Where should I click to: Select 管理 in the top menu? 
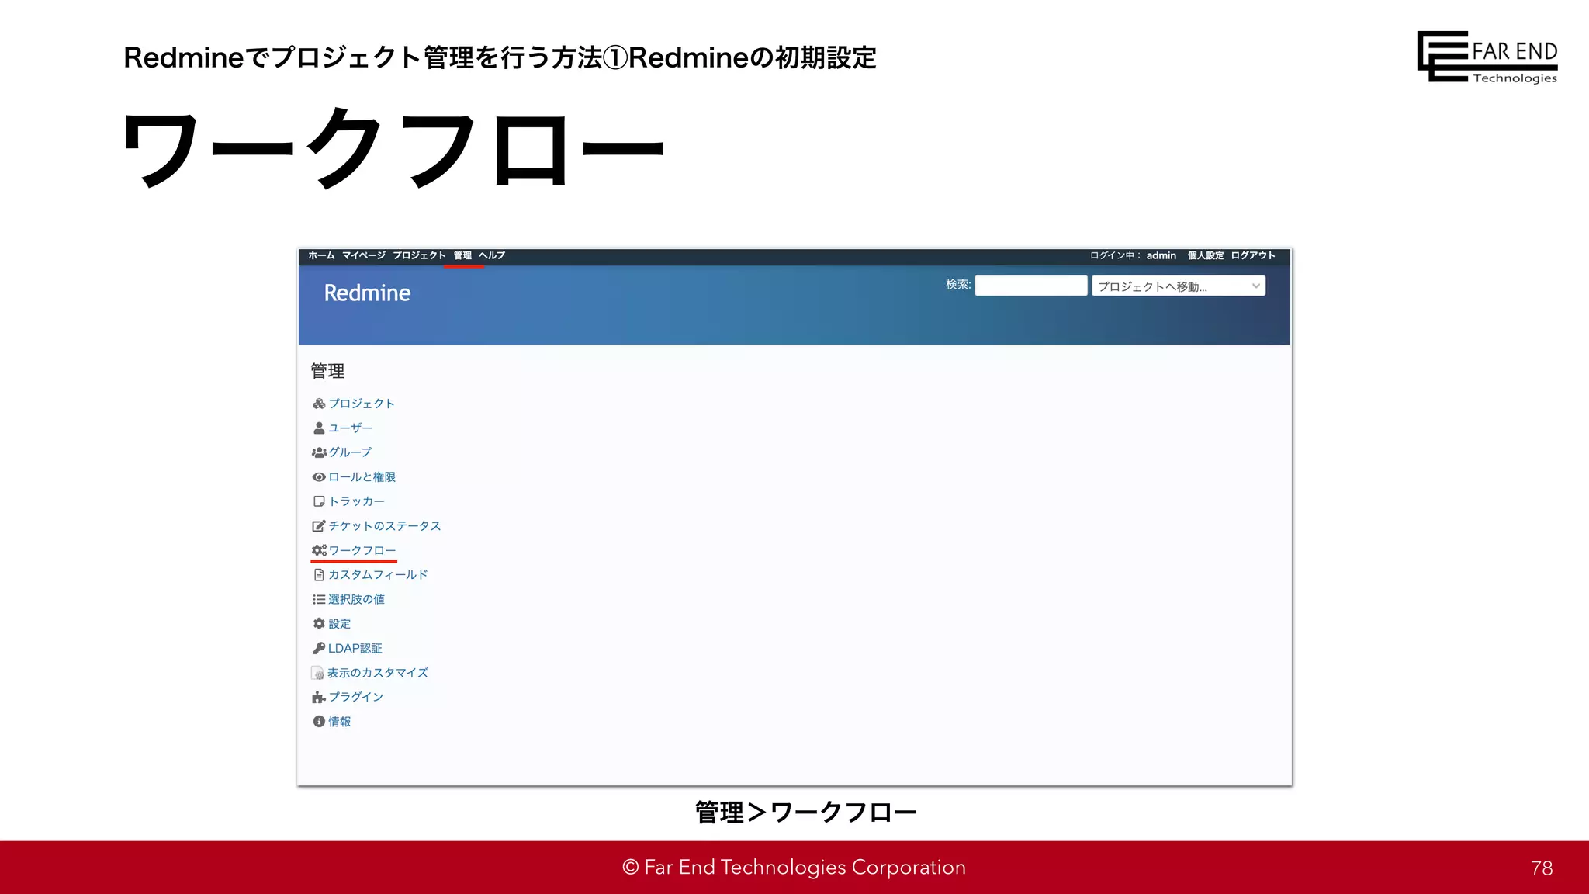(462, 255)
